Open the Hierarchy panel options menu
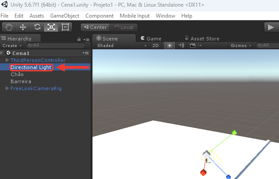 point(87,40)
